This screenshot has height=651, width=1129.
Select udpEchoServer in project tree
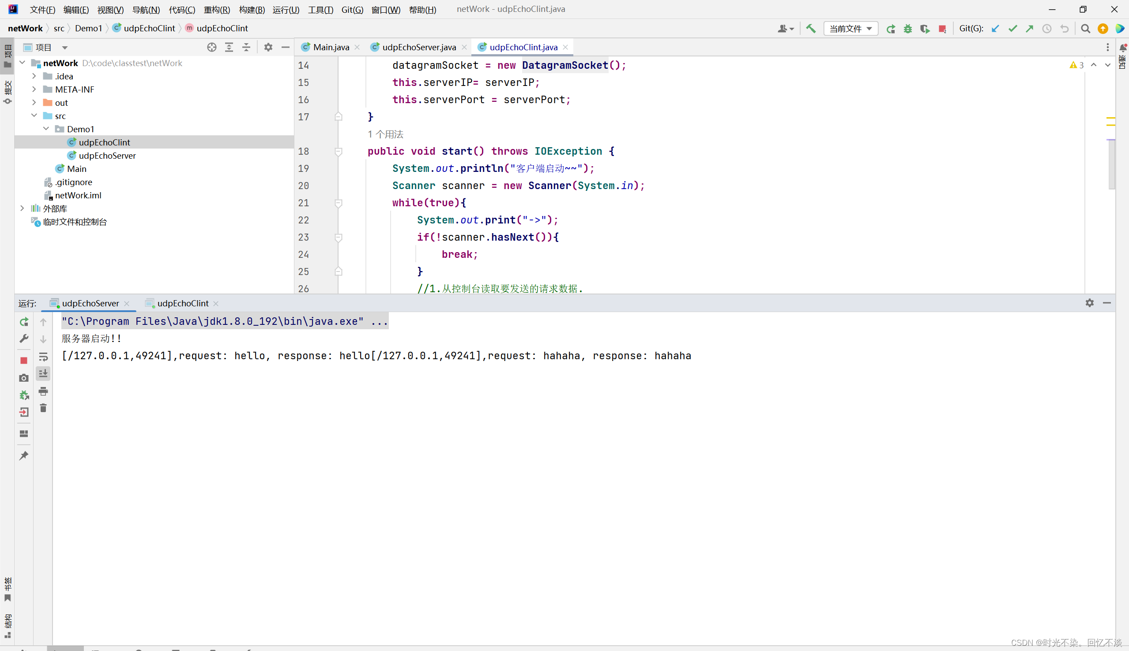[107, 156]
